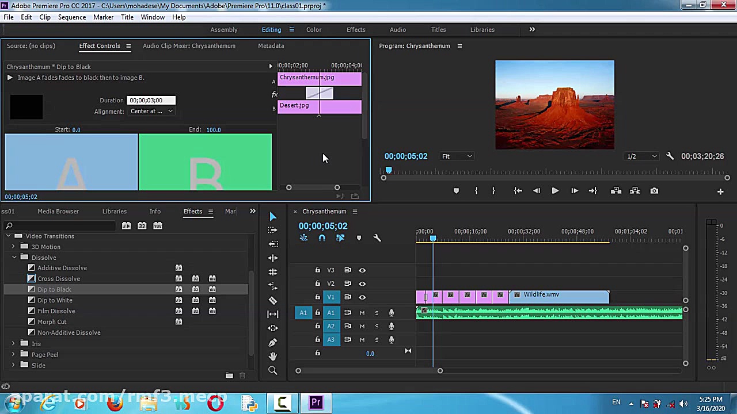Toggle the timeline Snap magnet icon
The image size is (737, 414).
click(x=322, y=238)
